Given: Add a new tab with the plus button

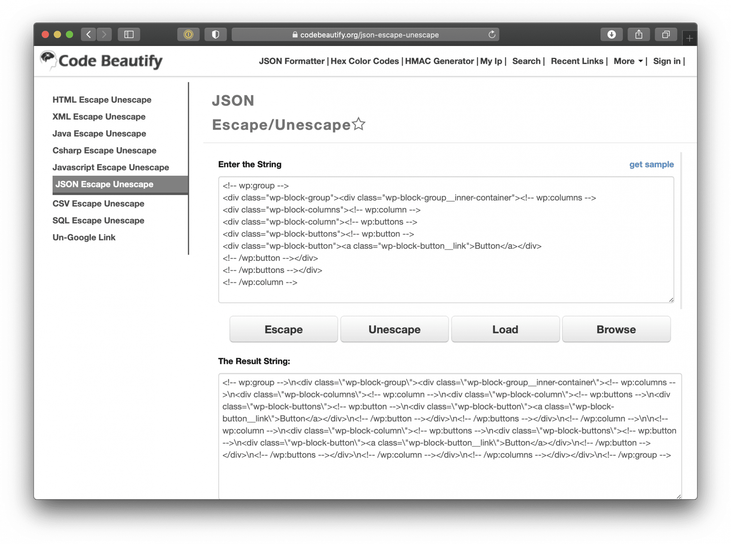Looking at the screenshot, I should [689, 38].
